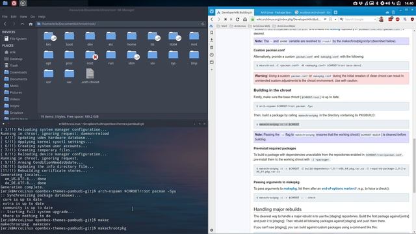This screenshot has height=234, width=416.
Task: Open ArcoLinux Repo bookmark folder
Action: point(284,26)
